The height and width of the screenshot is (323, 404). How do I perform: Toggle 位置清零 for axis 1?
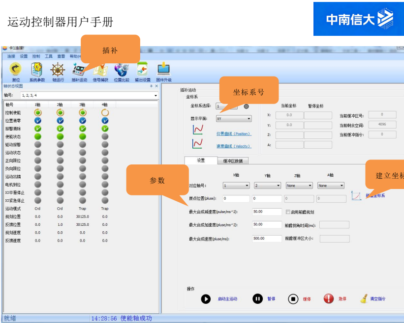point(37,120)
